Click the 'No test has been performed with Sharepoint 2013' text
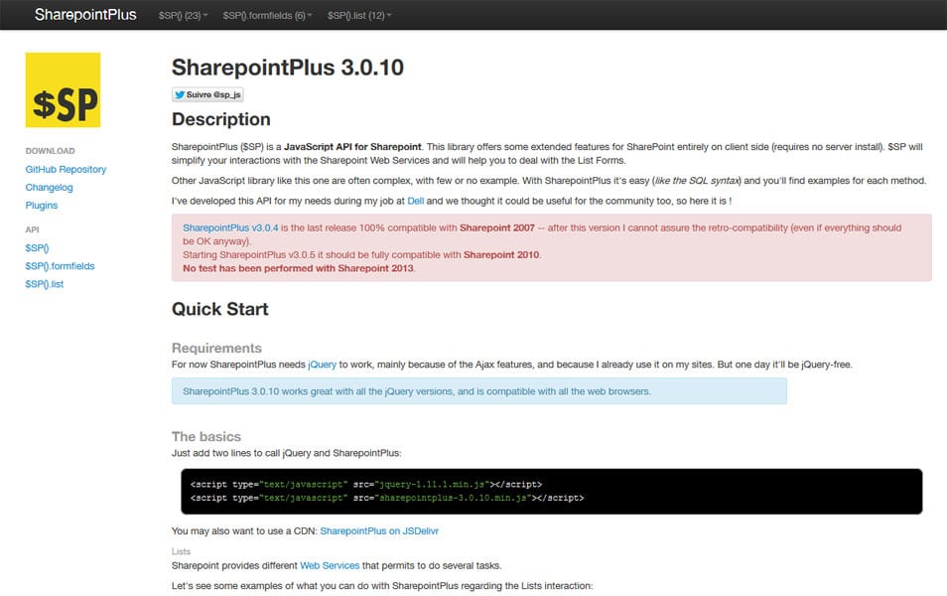 click(299, 268)
